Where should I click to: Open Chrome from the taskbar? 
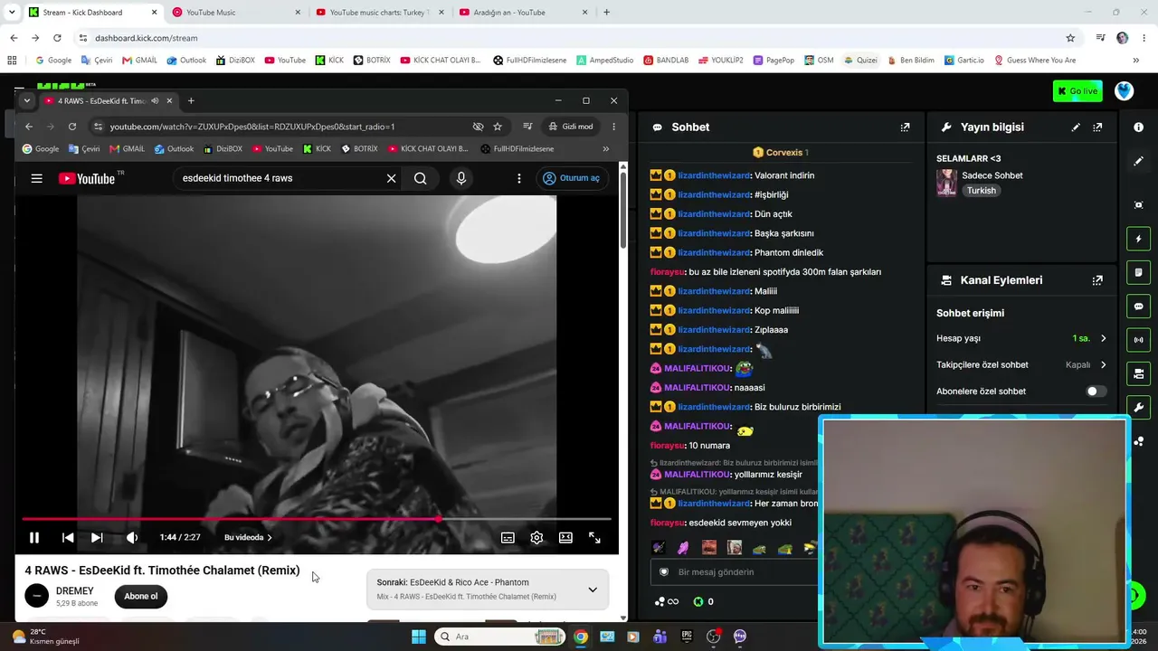coord(581,637)
